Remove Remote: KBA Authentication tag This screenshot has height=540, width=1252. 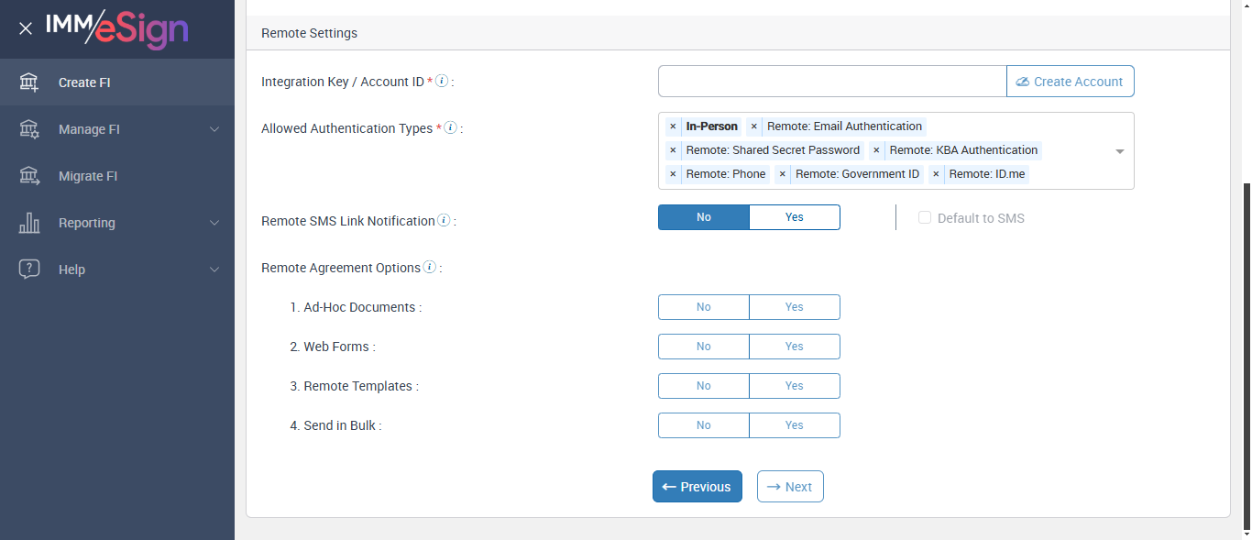[876, 150]
